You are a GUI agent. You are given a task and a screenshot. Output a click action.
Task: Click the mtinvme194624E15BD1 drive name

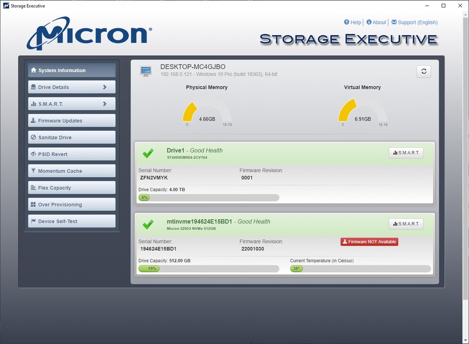click(x=199, y=222)
